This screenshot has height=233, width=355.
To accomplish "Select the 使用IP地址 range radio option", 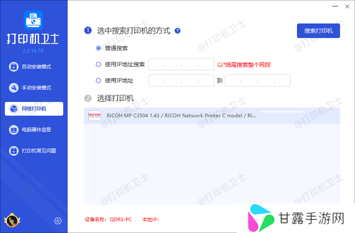I will click(x=98, y=80).
